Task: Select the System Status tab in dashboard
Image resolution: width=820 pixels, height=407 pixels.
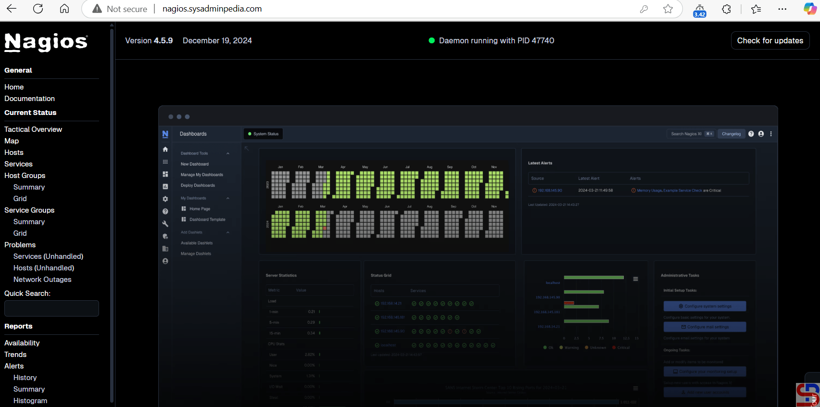Action: coord(263,134)
